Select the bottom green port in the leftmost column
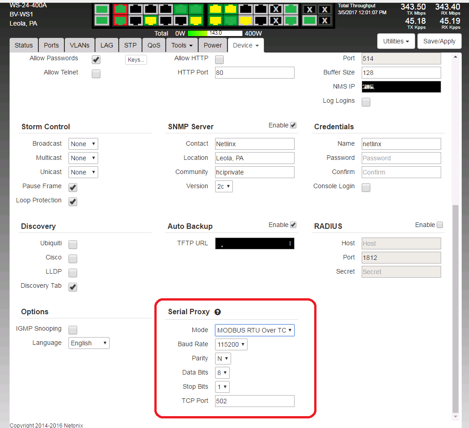 (102, 20)
